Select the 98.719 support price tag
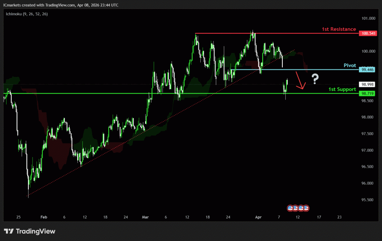The image size is (382, 241). pyautogui.click(x=367, y=93)
